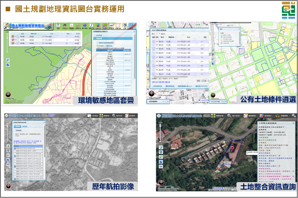This screenshot has width=298, height=198.
Task: Tick the checkbox of the seventh public land row
Action: point(154,66)
